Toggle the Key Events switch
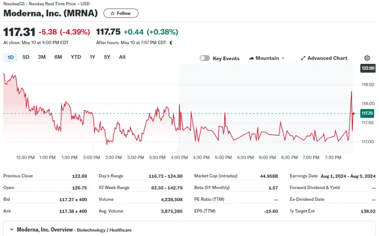This screenshot has width=379, height=236. click(205, 58)
